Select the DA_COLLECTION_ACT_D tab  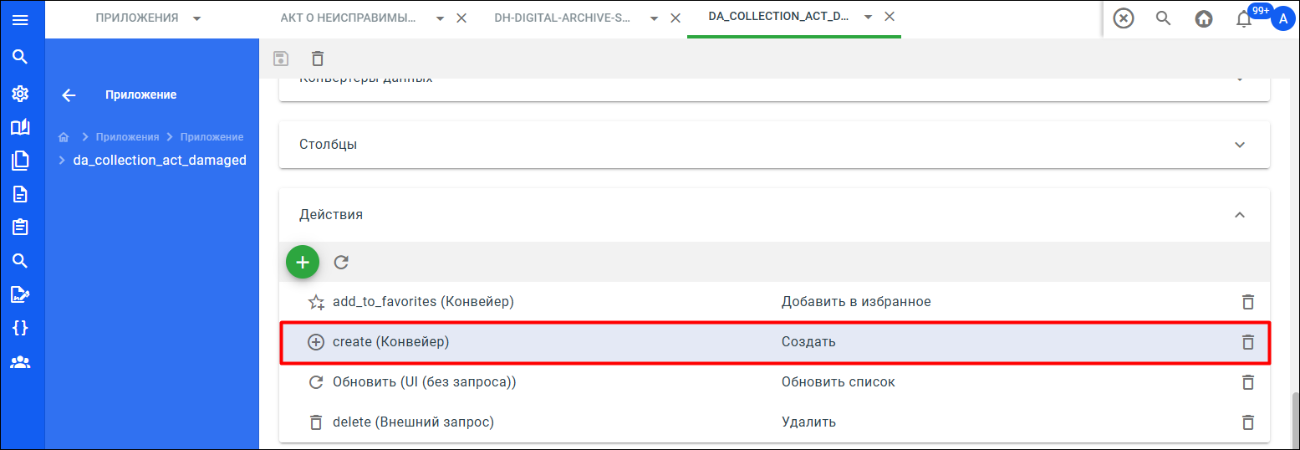779,18
